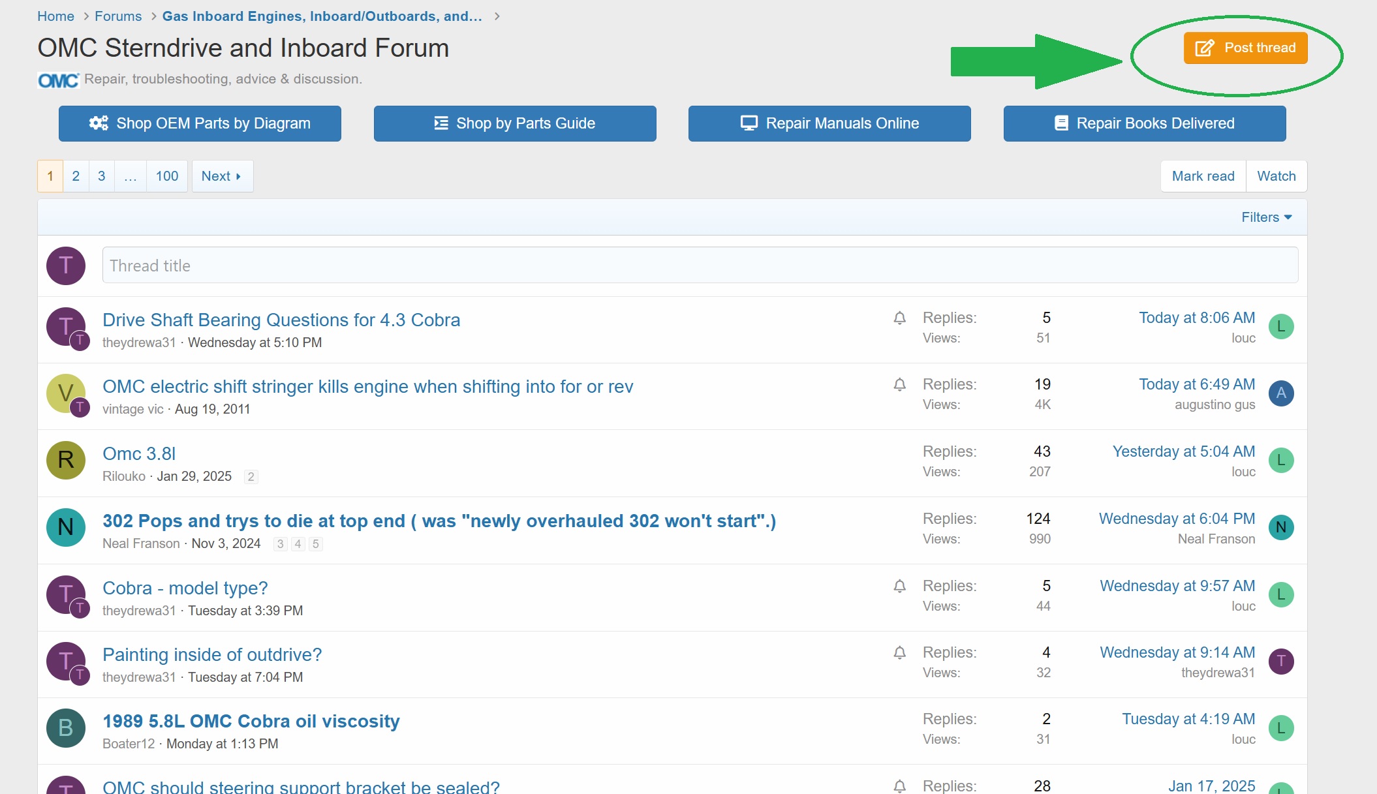Go to page 2 of Omc 3.8l thread
Screen dimensions: 1377x794
click(x=251, y=477)
